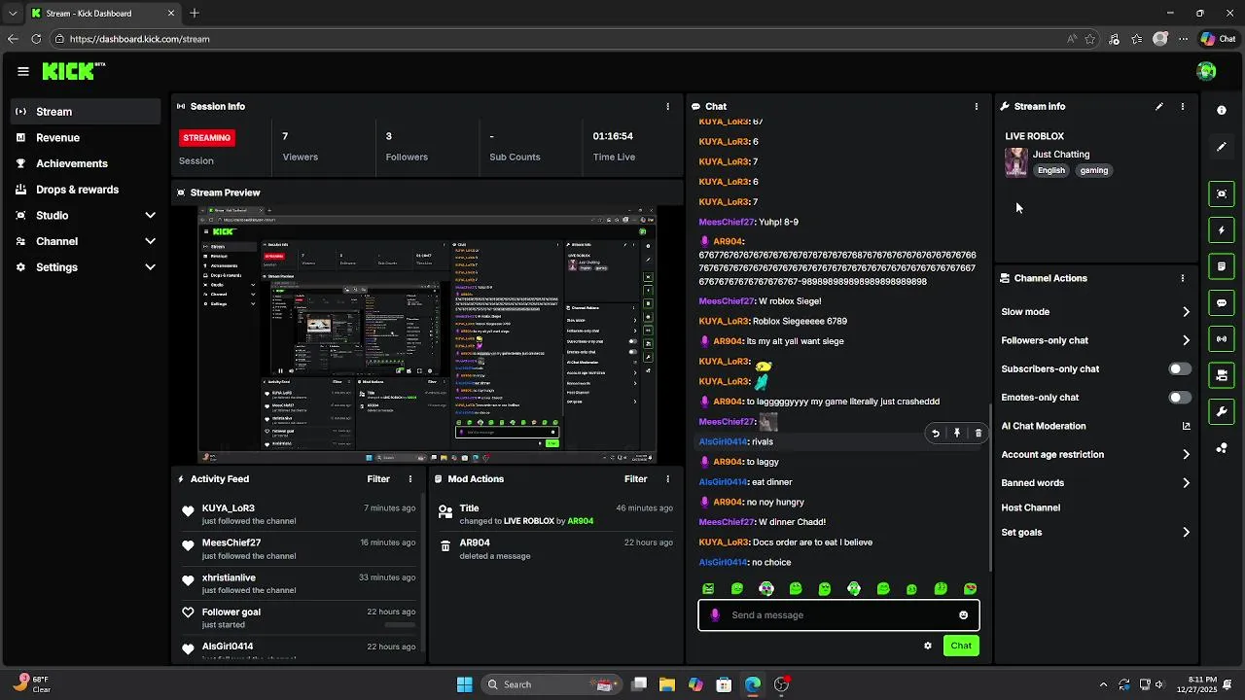The width and height of the screenshot is (1245, 700).
Task: Insert the first green emote in the emote row
Action: click(708, 588)
